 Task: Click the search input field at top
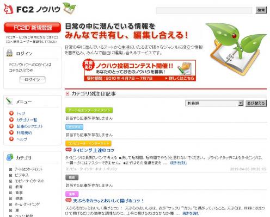tap(204, 10)
